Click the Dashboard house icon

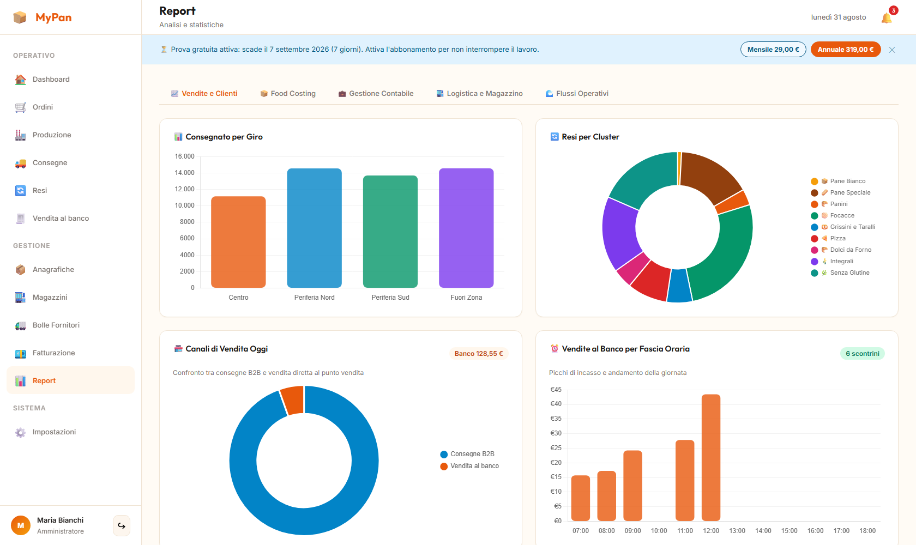click(x=21, y=80)
